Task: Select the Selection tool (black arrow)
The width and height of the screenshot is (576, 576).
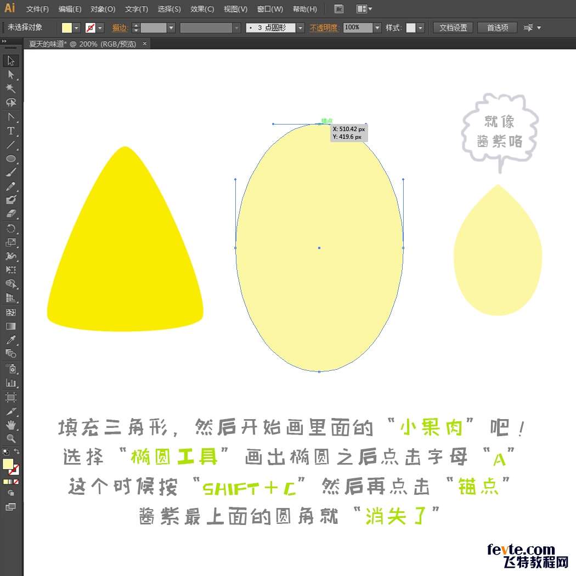Action: point(10,60)
